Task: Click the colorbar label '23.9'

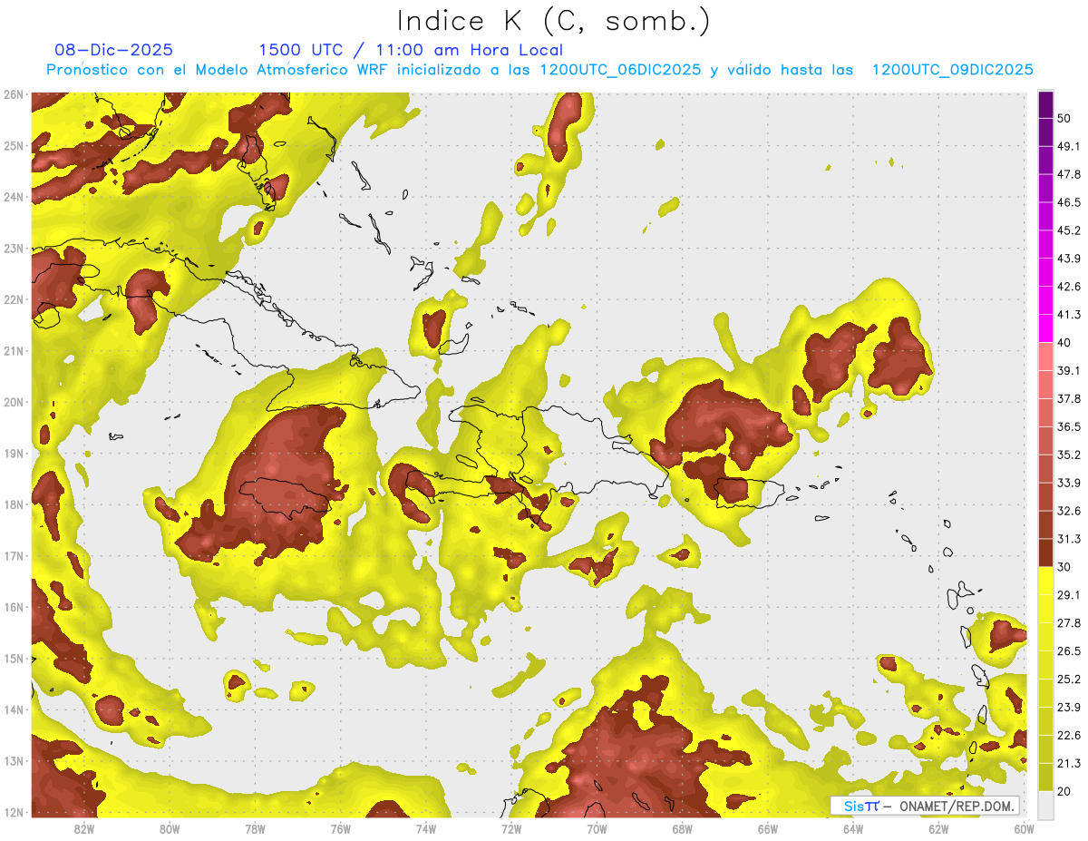Action: (1068, 708)
